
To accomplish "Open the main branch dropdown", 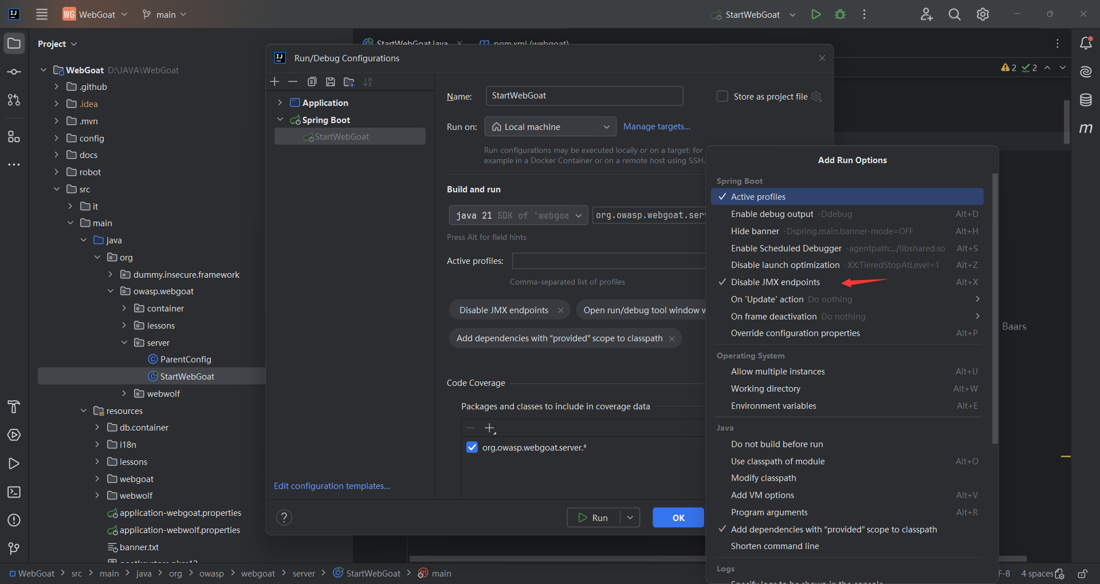I will 164,14.
